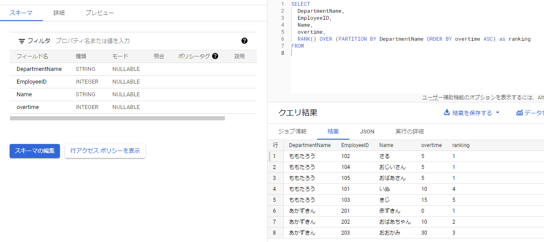Switch to the プレビュー tab

tap(100, 13)
